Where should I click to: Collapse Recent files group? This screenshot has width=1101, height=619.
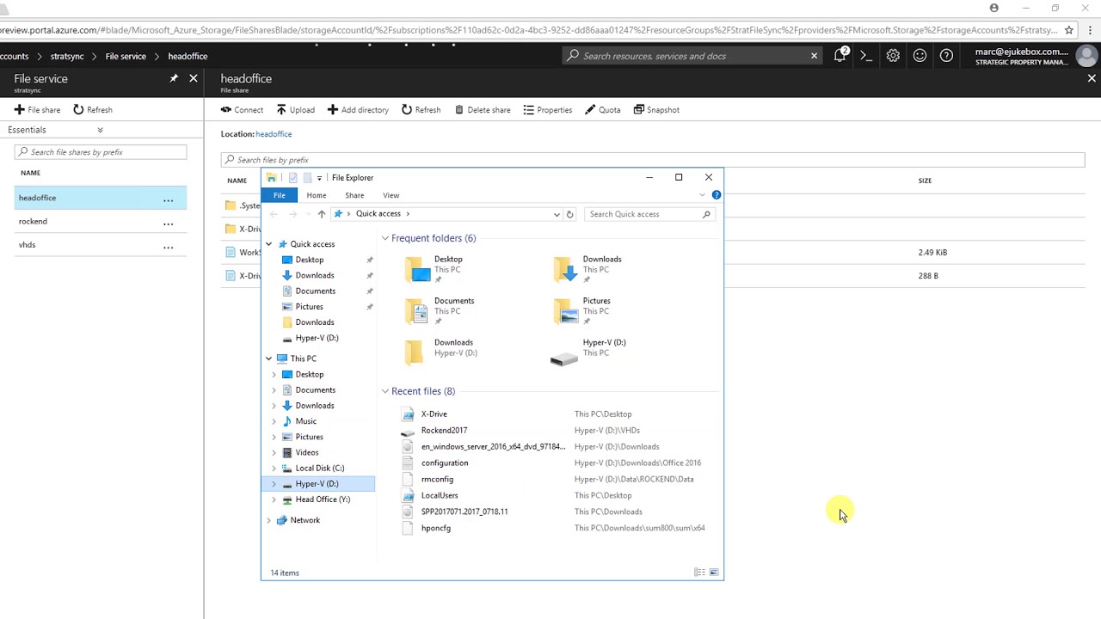[385, 391]
